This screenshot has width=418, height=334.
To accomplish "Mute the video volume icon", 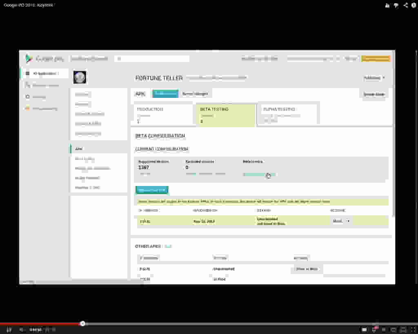I will click(22, 330).
